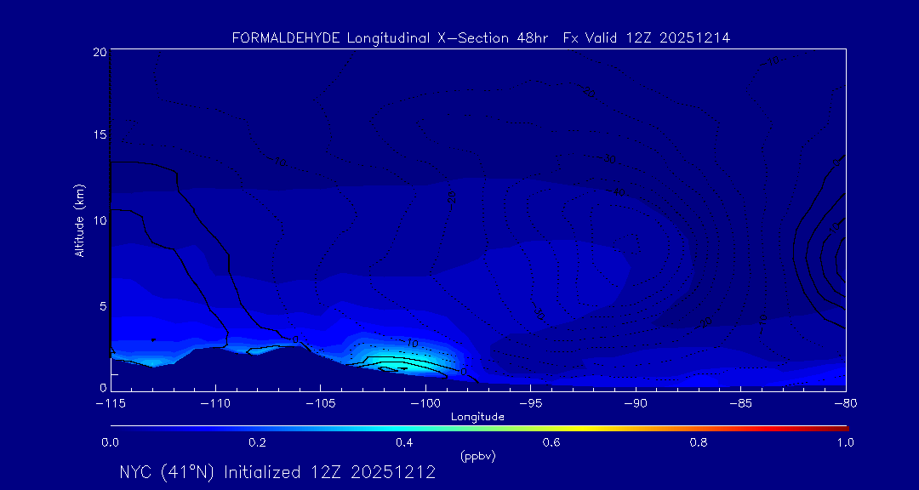Click the 0.6 colorbar value label

(551, 442)
